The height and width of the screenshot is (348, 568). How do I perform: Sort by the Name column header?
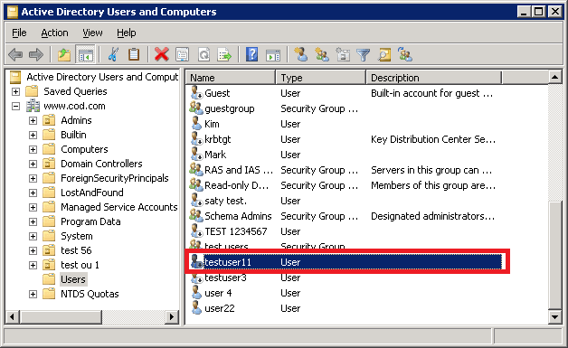[x=231, y=78]
